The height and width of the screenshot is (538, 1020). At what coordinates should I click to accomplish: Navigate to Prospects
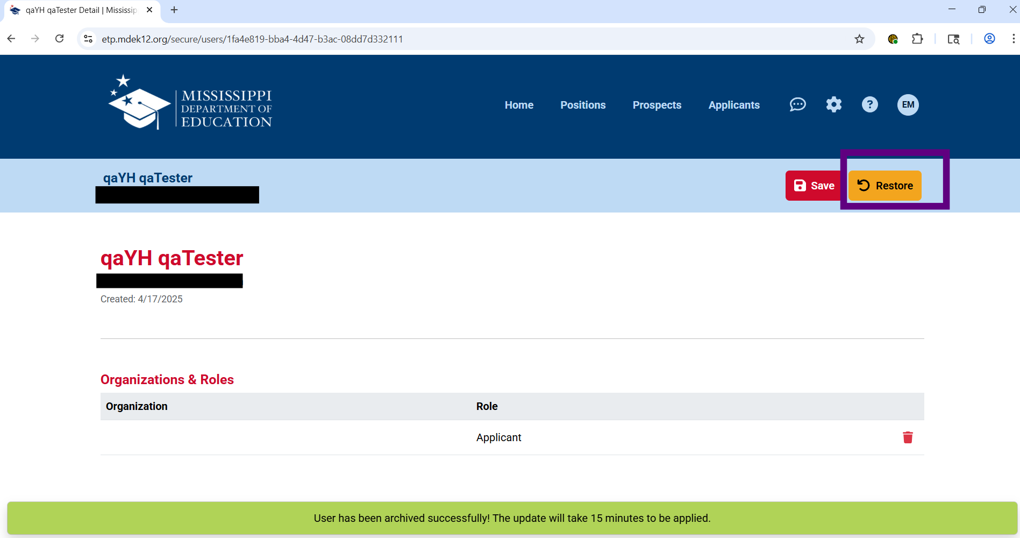[x=657, y=105]
